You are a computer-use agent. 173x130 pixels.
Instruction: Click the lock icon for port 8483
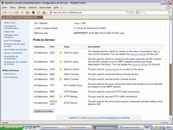(60, 97)
